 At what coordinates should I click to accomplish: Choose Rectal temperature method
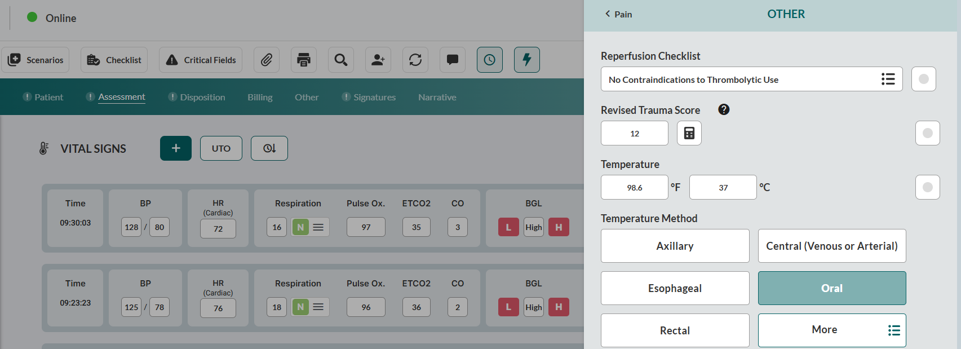point(675,330)
